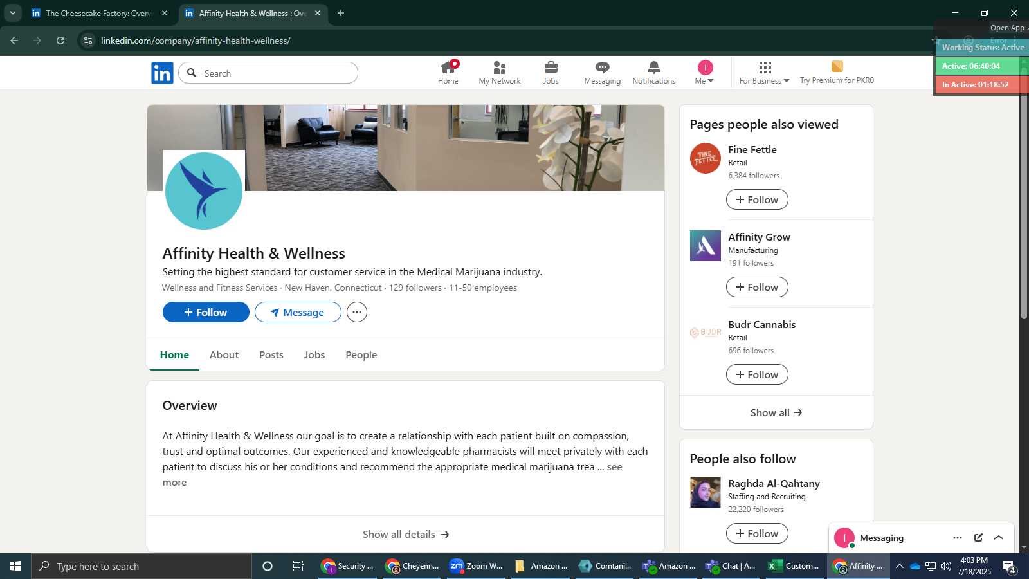This screenshot has height=579, width=1029.
Task: Reload the browser page
Action: point(60,41)
